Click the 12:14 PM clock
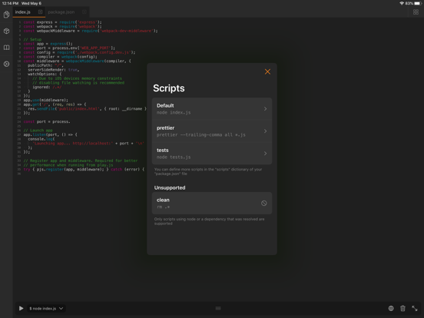Screen dimensions: 424x318 (10, 3)
